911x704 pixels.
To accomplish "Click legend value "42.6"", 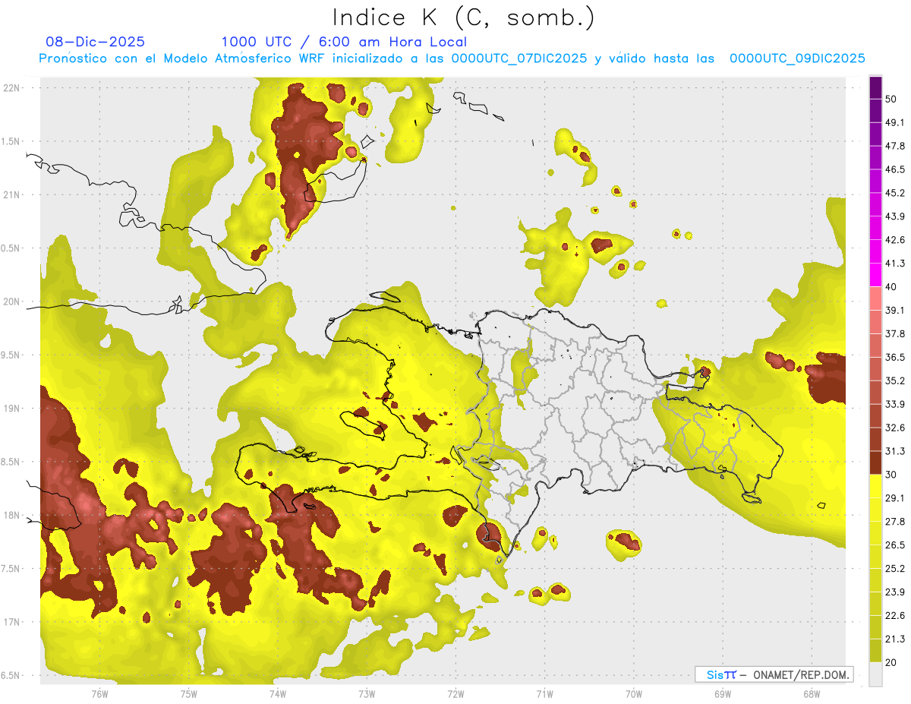I will [x=895, y=240].
